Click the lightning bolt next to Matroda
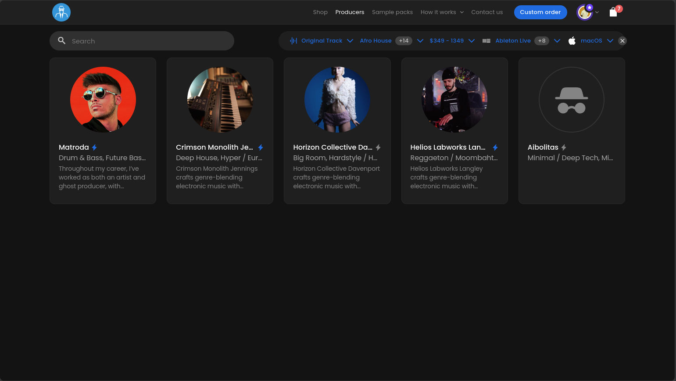The image size is (676, 381). pyautogui.click(x=94, y=147)
